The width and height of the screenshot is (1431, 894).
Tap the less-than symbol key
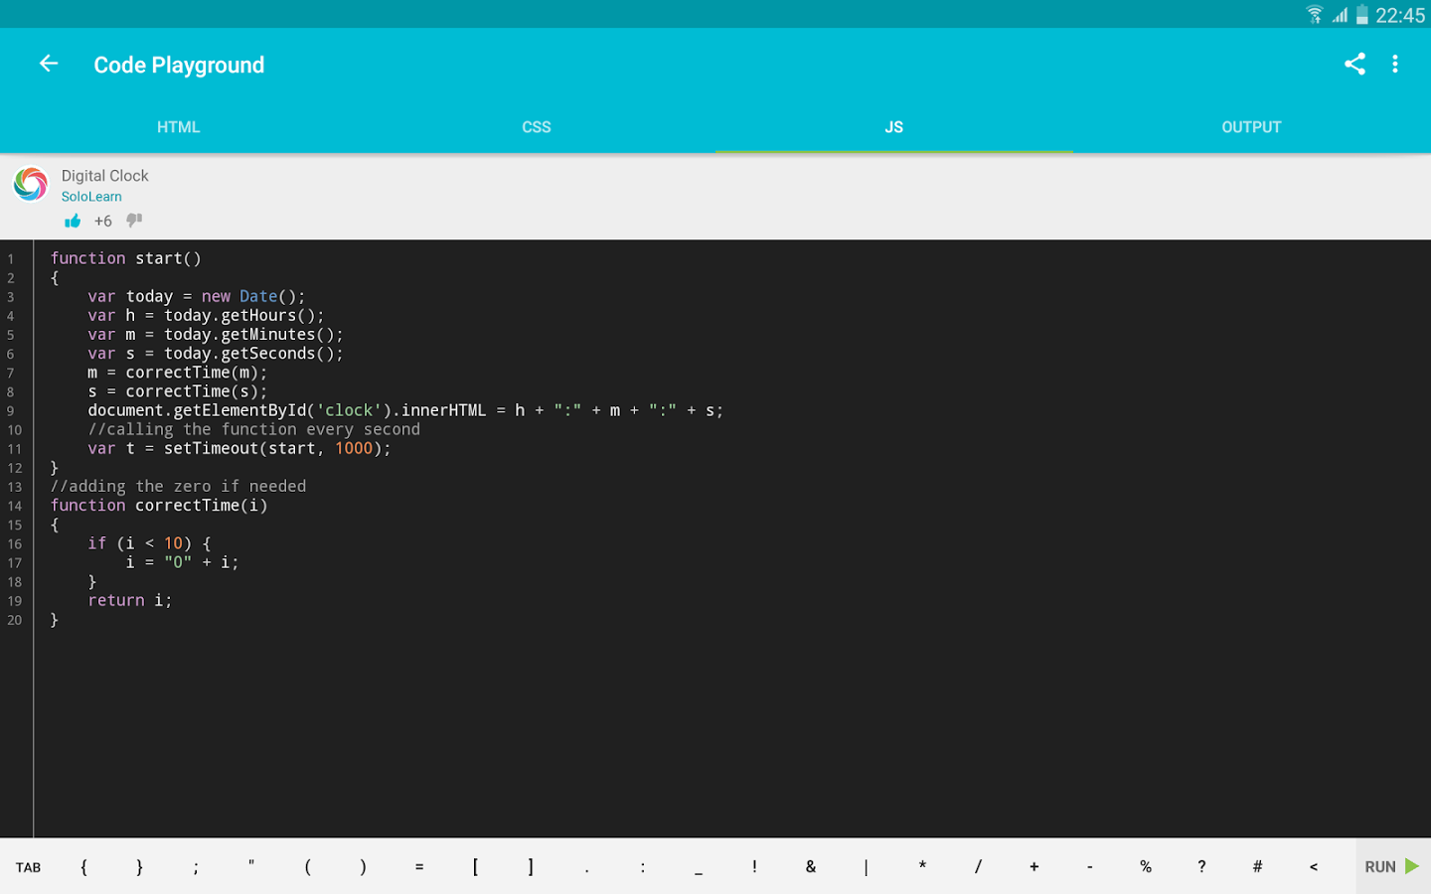point(1314,867)
